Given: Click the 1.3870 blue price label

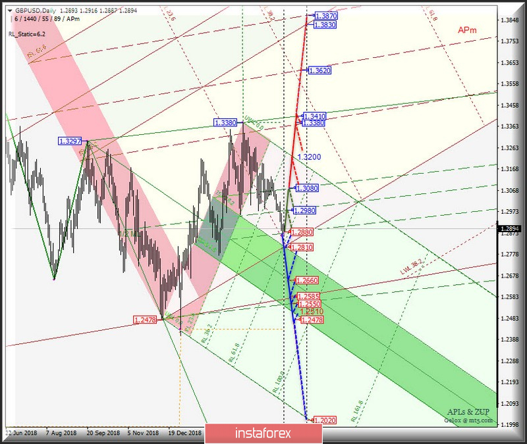Looking at the screenshot, I should click(x=326, y=15).
